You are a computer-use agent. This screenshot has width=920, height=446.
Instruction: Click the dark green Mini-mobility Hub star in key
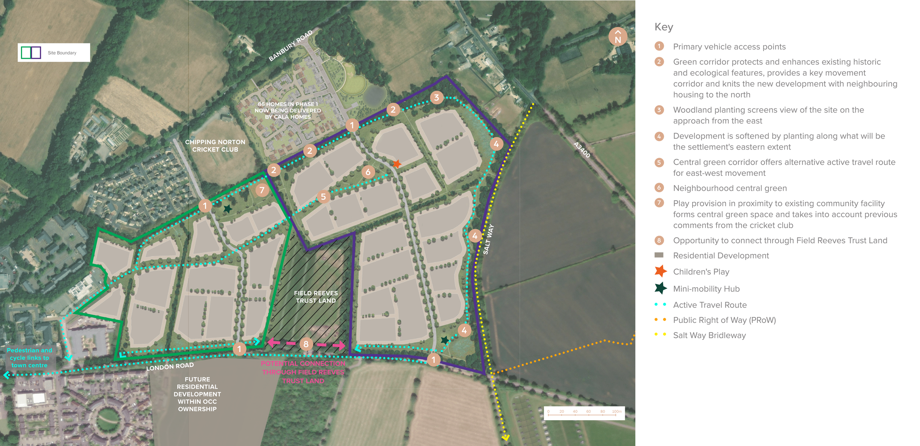[661, 288]
